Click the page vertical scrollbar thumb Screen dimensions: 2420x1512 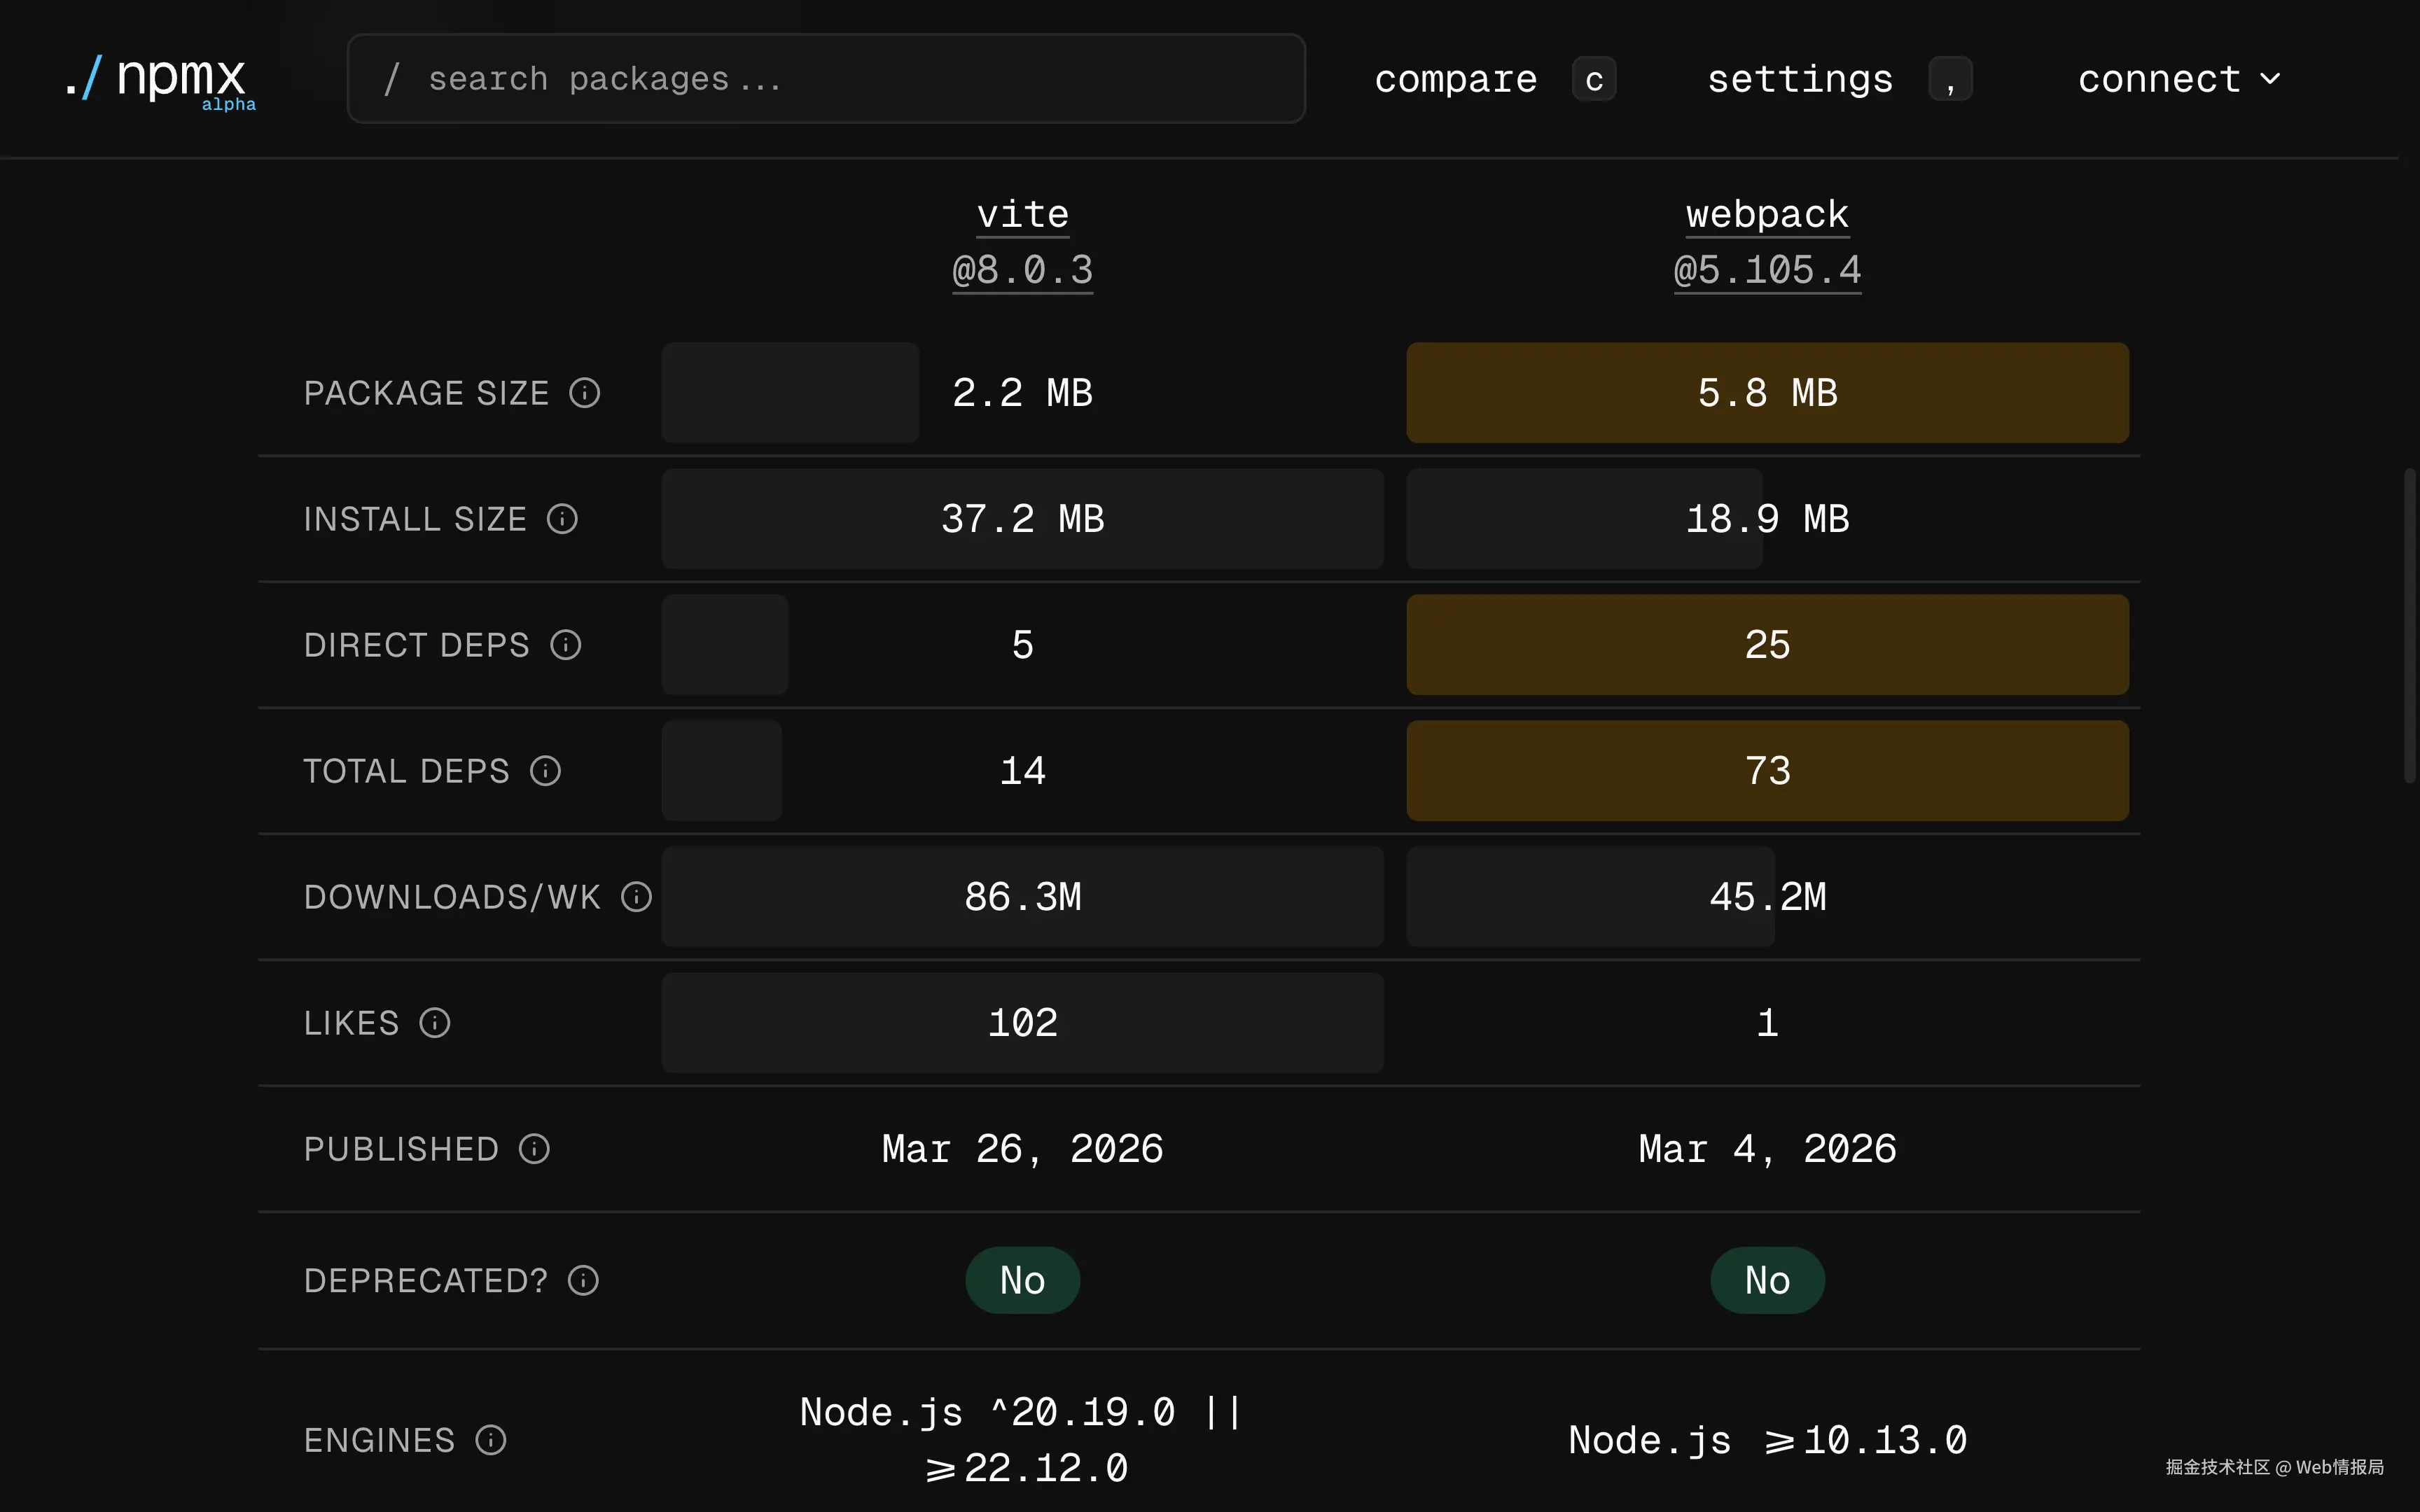[2409, 625]
